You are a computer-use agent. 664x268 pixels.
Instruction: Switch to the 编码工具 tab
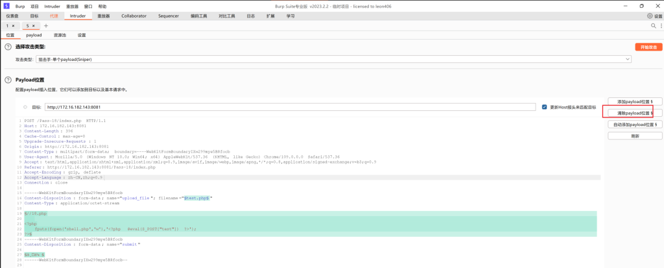(198, 16)
